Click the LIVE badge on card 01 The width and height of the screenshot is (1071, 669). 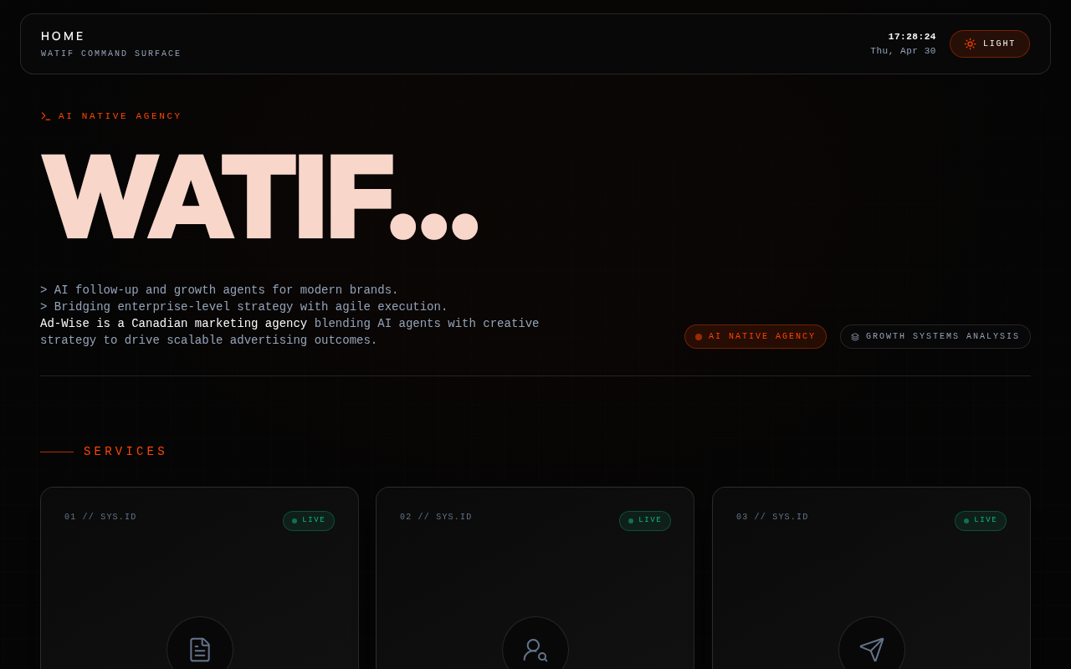[309, 521]
